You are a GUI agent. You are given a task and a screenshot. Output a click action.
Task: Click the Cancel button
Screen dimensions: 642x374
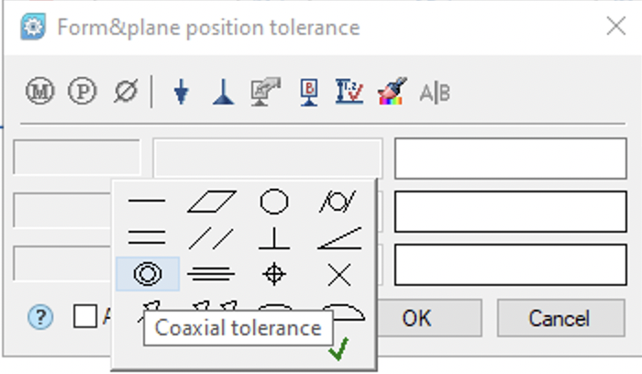tap(559, 318)
